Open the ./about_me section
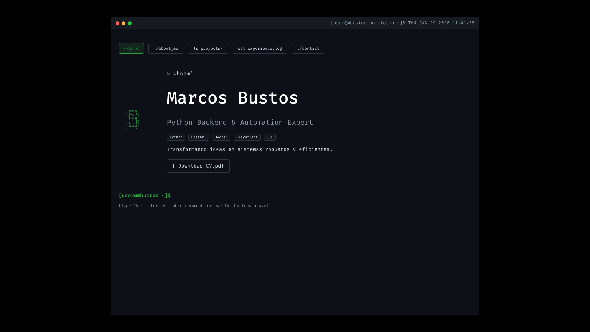This screenshot has height=332, width=590. coord(166,48)
